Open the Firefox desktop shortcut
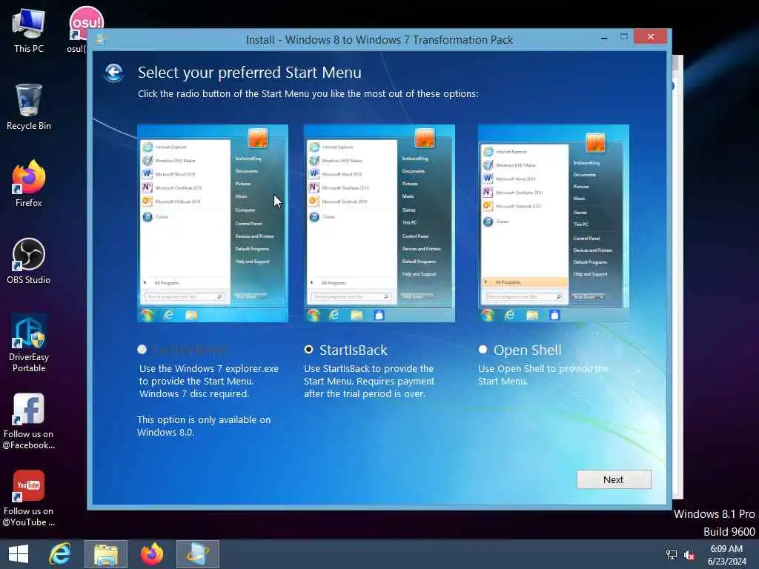The width and height of the screenshot is (759, 569). coord(29,184)
